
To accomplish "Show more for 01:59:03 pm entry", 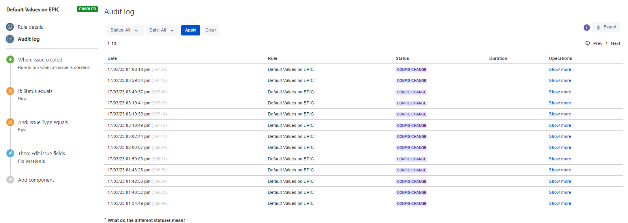I will coord(560,159).
